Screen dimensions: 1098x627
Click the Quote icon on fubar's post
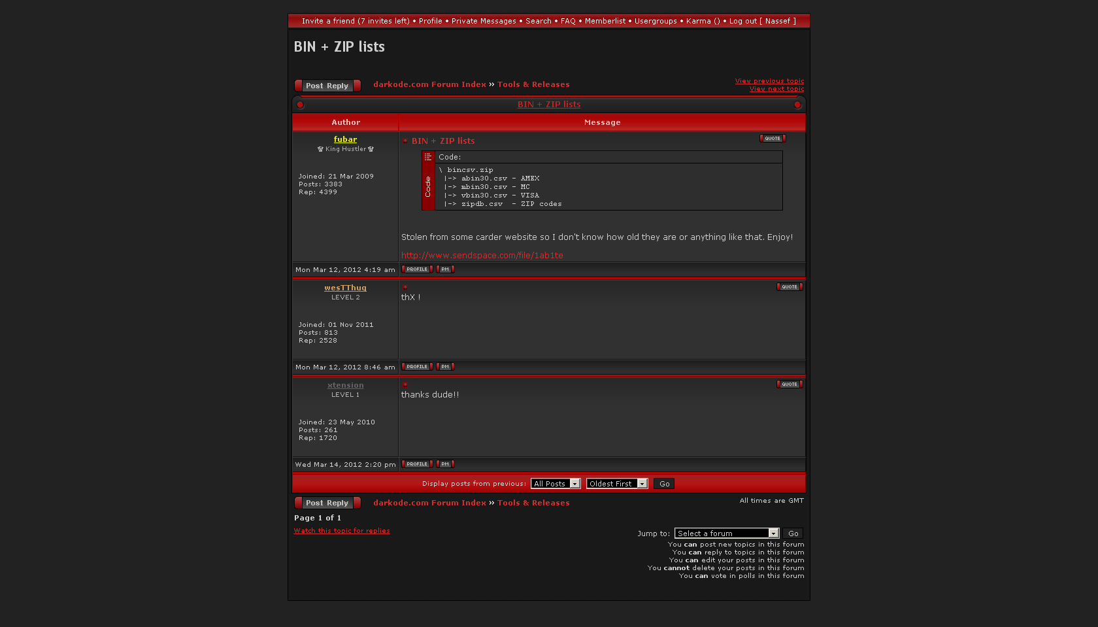coord(773,139)
